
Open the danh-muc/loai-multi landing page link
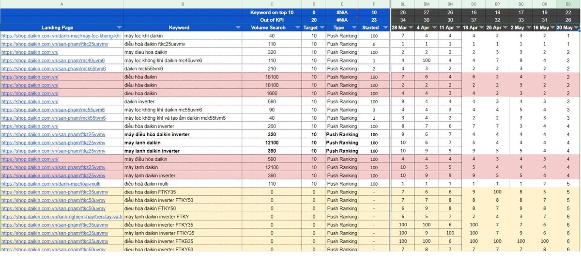pyautogui.click(x=51, y=184)
